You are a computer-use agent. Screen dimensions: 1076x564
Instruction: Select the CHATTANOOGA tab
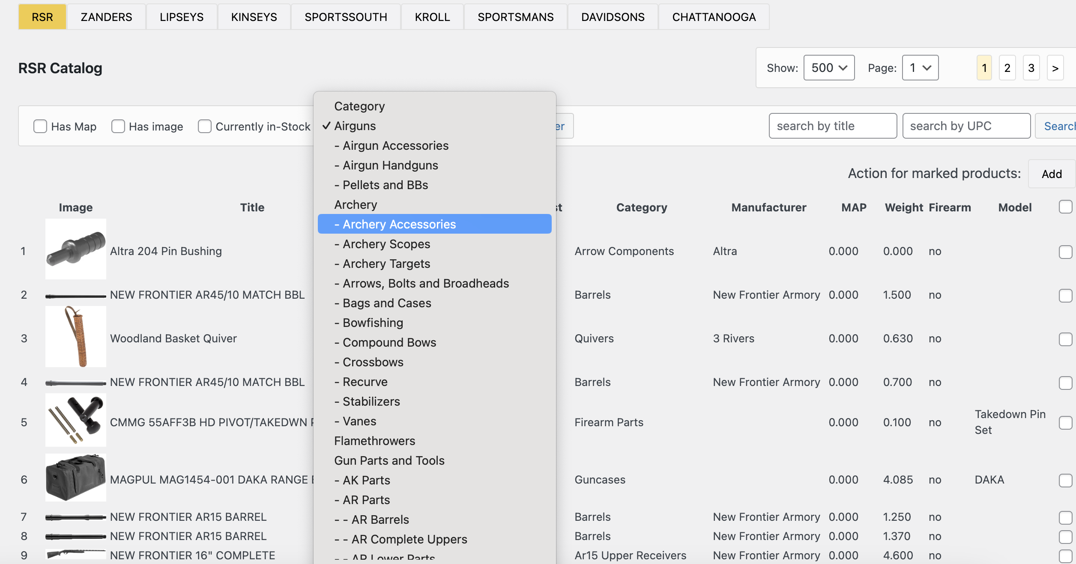[x=714, y=17]
